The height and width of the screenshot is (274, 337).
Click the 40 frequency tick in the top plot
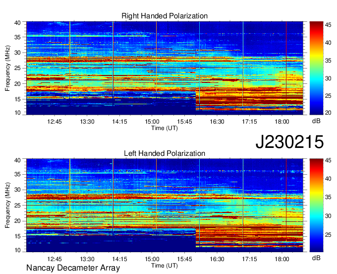click(x=18, y=23)
